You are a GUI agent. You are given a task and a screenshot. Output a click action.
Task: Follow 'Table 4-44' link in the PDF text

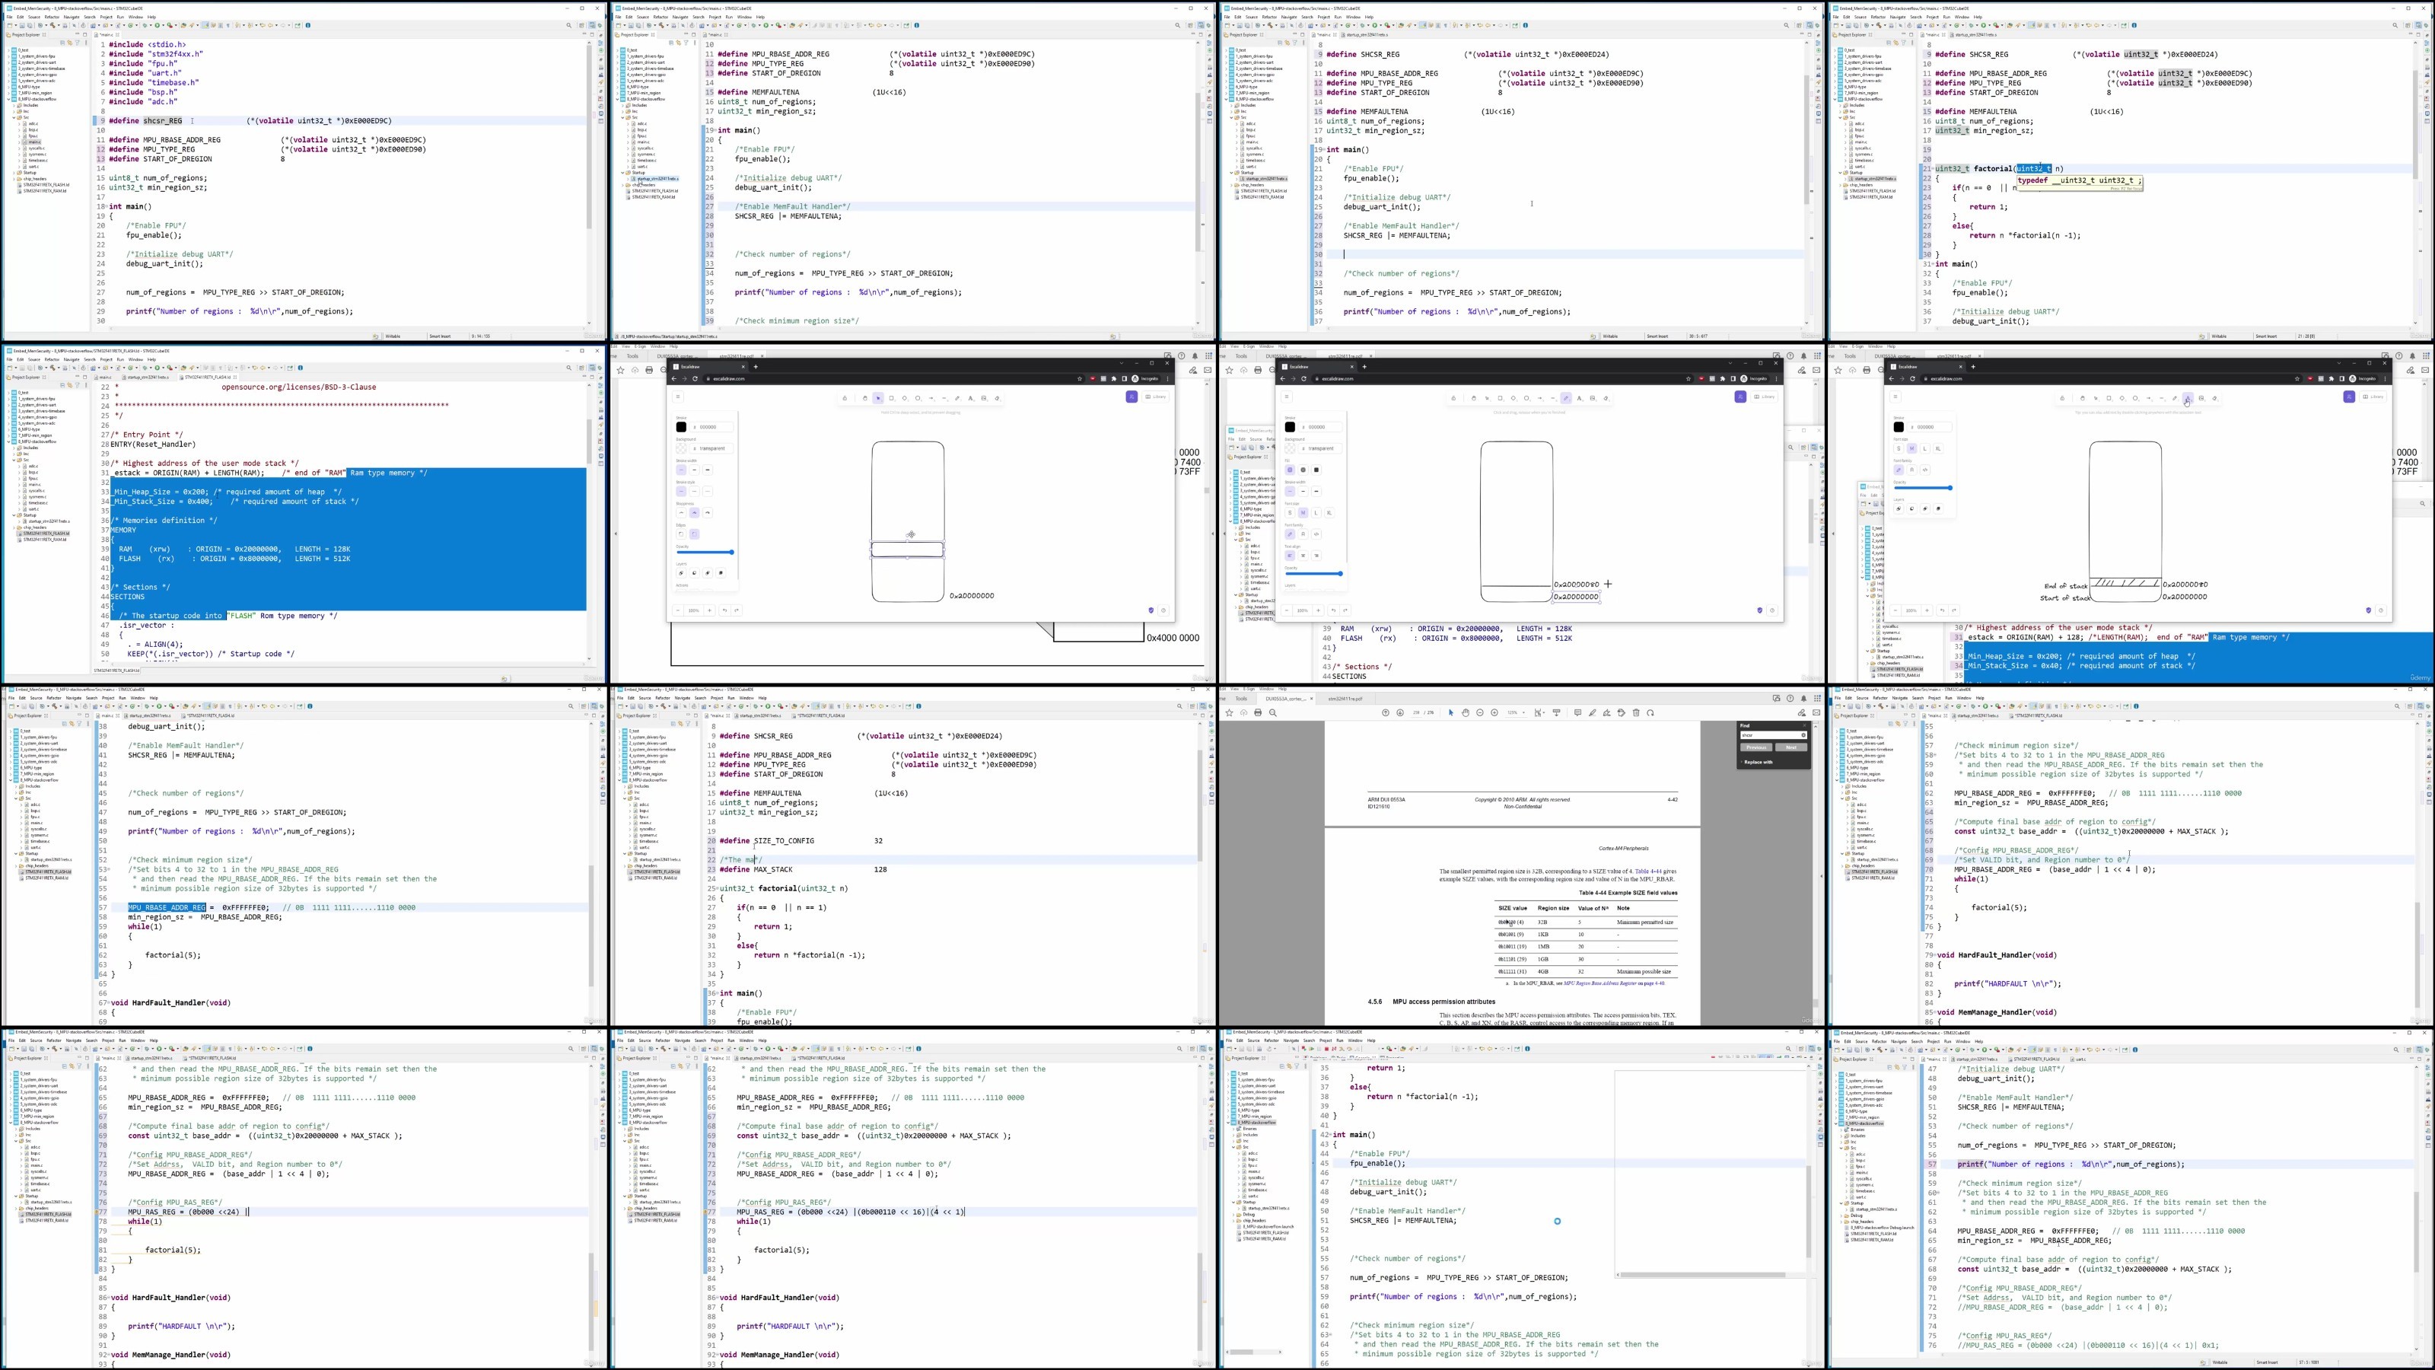point(1648,871)
